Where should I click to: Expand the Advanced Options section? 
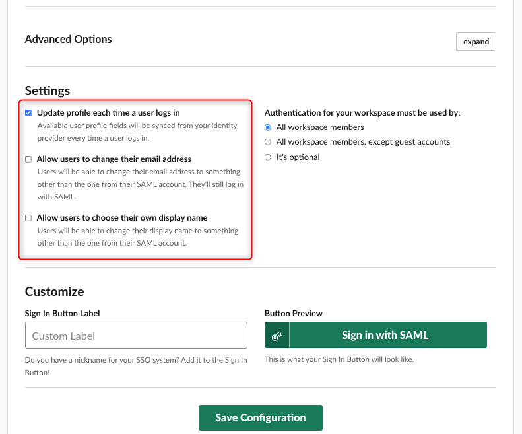pos(476,42)
